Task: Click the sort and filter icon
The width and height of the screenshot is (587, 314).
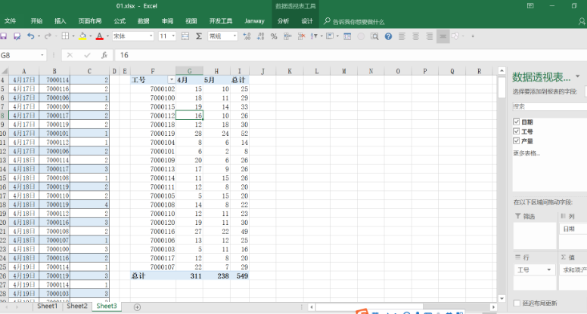Action: point(314,36)
